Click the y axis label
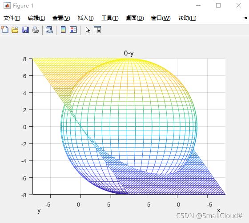The height and width of the screenshot is (223, 249). 39,211
